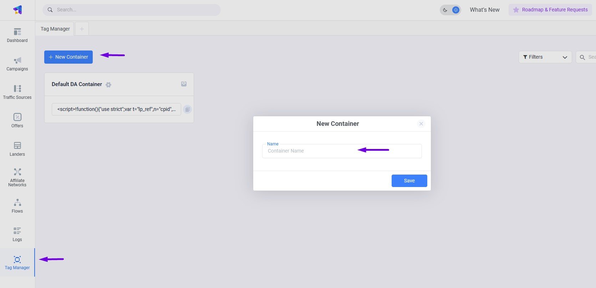Open What's New
596x288 pixels.
pyautogui.click(x=484, y=10)
